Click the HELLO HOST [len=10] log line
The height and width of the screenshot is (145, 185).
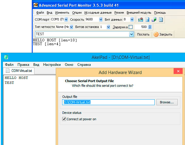pyautogui.click(x=55, y=40)
